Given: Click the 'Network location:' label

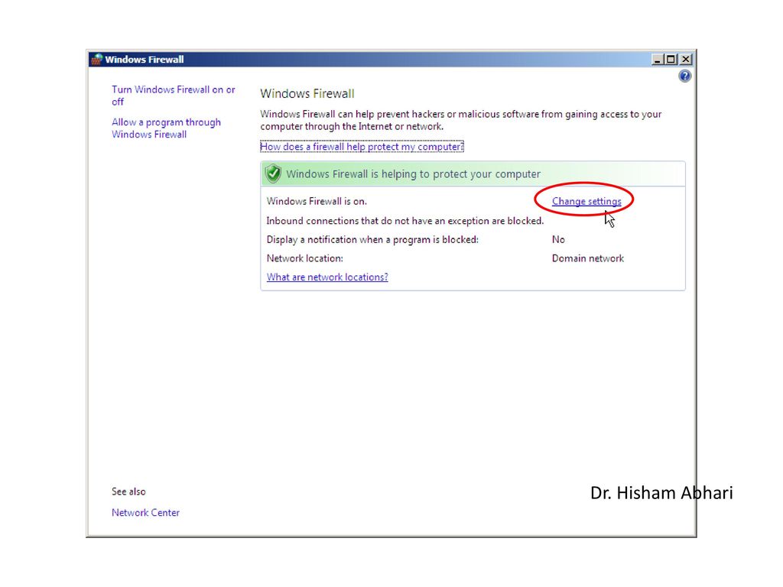Looking at the screenshot, I should [x=304, y=258].
